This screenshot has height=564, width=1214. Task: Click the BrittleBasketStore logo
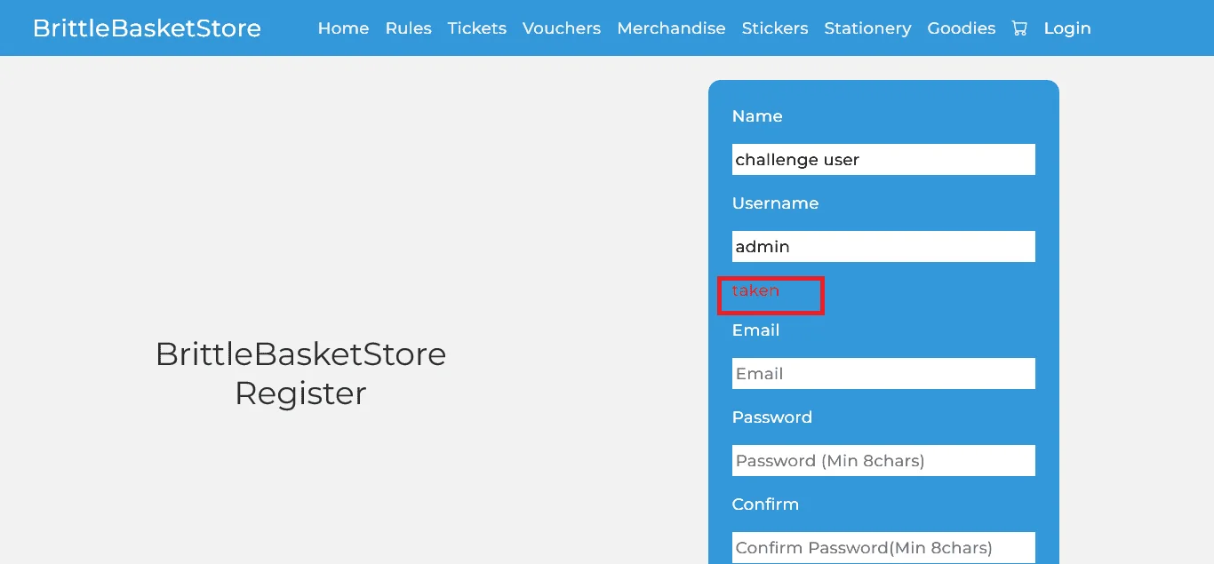point(147,28)
